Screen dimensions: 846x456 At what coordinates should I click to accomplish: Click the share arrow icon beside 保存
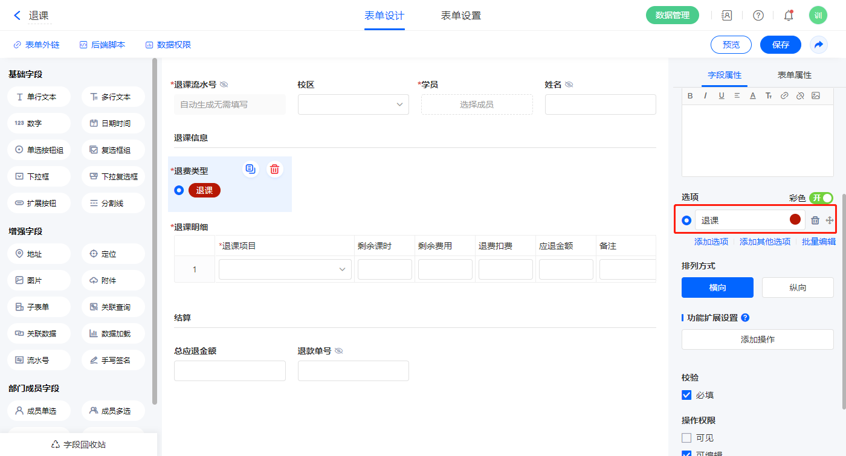(819, 45)
